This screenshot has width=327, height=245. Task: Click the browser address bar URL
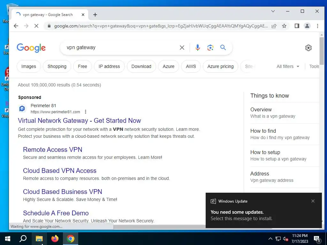point(161,26)
